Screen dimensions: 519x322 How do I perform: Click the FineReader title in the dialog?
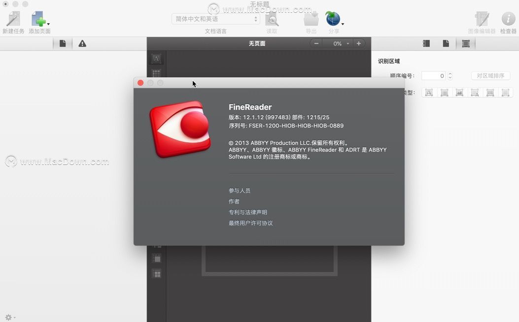[250, 107]
